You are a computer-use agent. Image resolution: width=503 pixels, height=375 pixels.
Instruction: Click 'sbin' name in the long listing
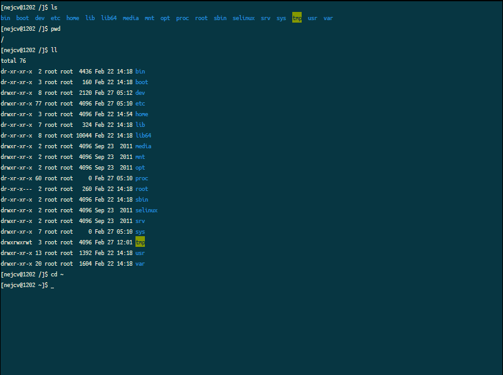(142, 200)
